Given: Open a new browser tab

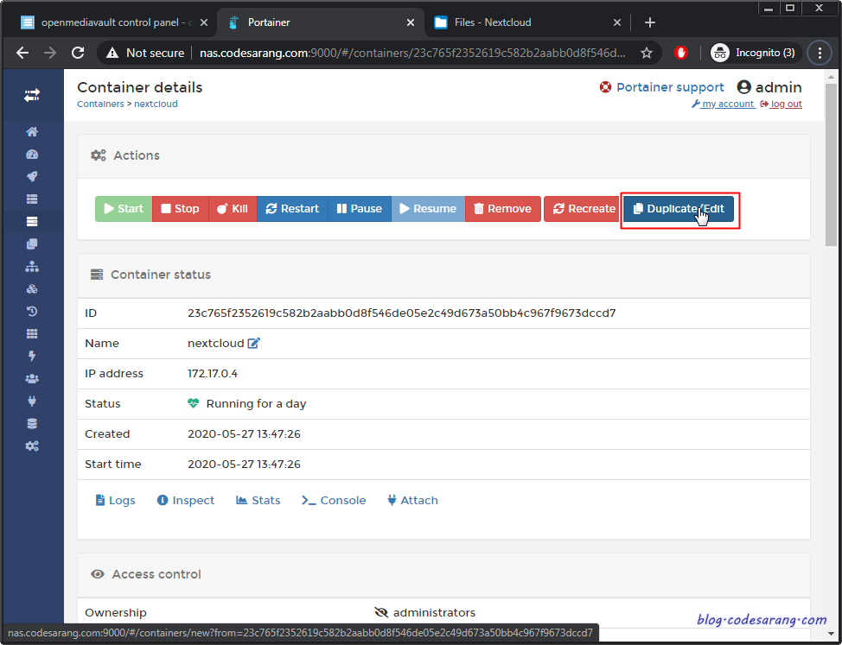Looking at the screenshot, I should pos(650,22).
